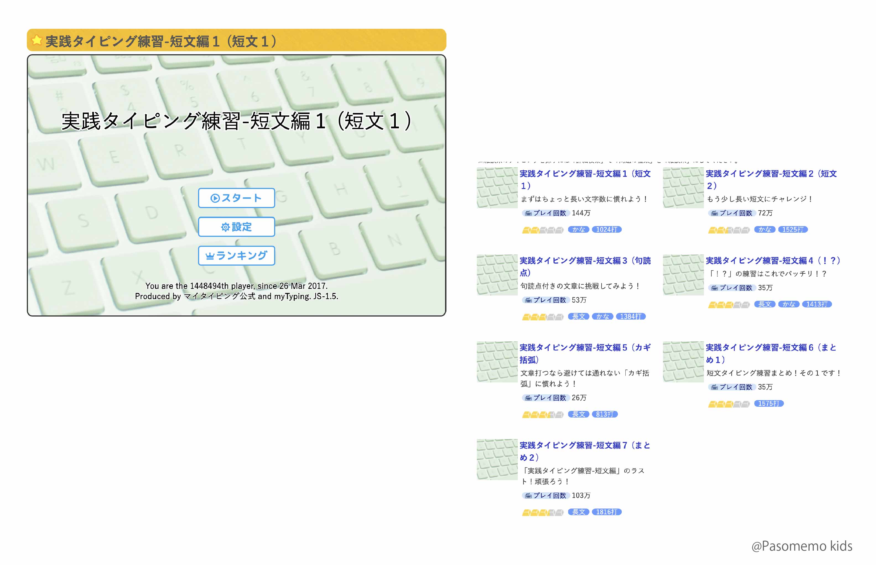Image resolution: width=876 pixels, height=565 pixels.
Task: Open link 実践タイピング練習-短文編１（短文１）
Action: (x=585, y=179)
